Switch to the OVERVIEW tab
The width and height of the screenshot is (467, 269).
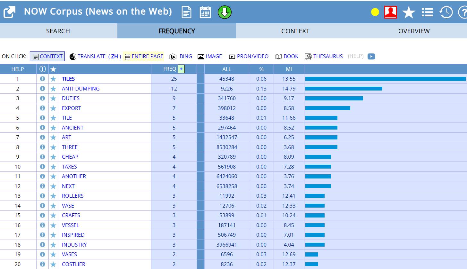[x=414, y=31]
